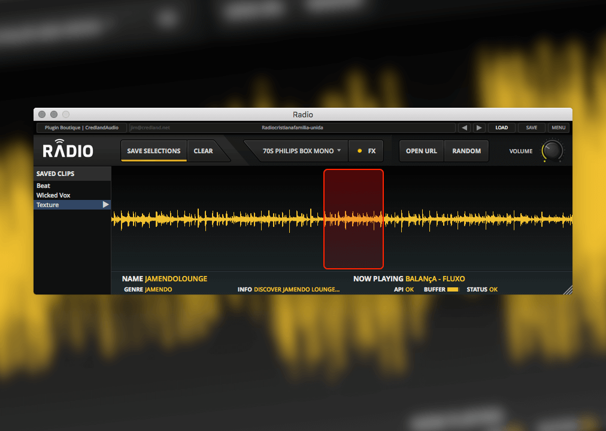The image size is (606, 431).
Task: Click the SAVE preset button
Action: click(x=531, y=128)
